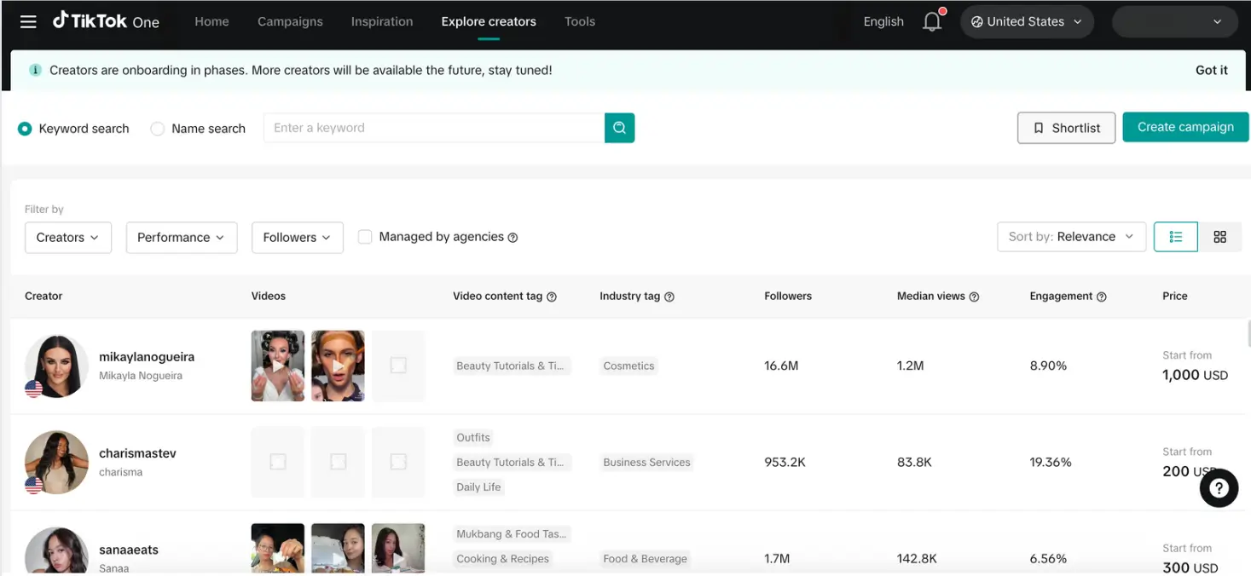Expand the Performance filter dropdown
This screenshot has height=576, width=1251.
pos(181,238)
